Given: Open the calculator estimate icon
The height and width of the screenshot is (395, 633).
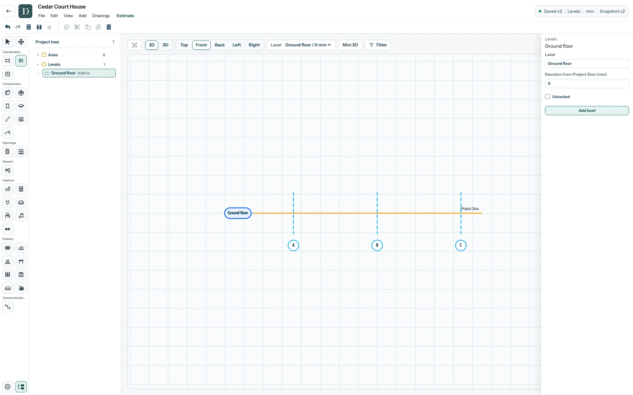Looking at the screenshot, I should click(29, 27).
